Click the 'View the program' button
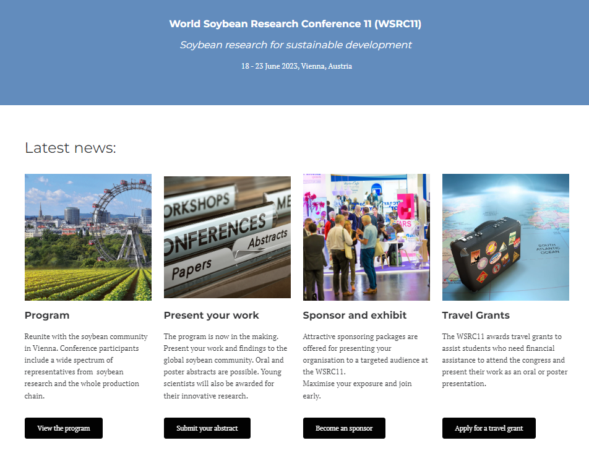 64,428
